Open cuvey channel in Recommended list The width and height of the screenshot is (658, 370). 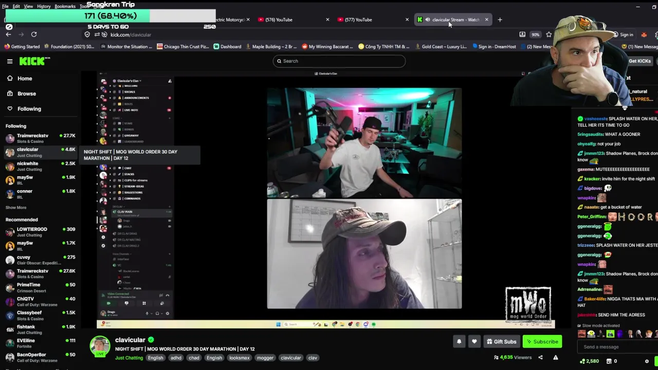(40, 260)
